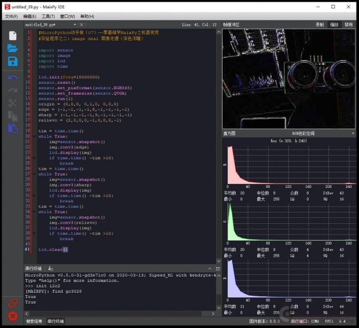Collapse the while True block at line 27
The width and height of the screenshot is (359, 328).
34,174
